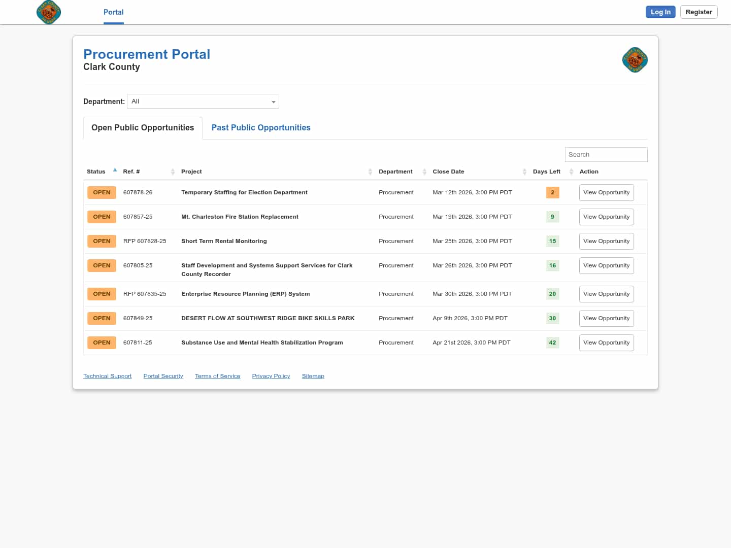
Task: Open the Portal navigation item
Action: pos(113,12)
